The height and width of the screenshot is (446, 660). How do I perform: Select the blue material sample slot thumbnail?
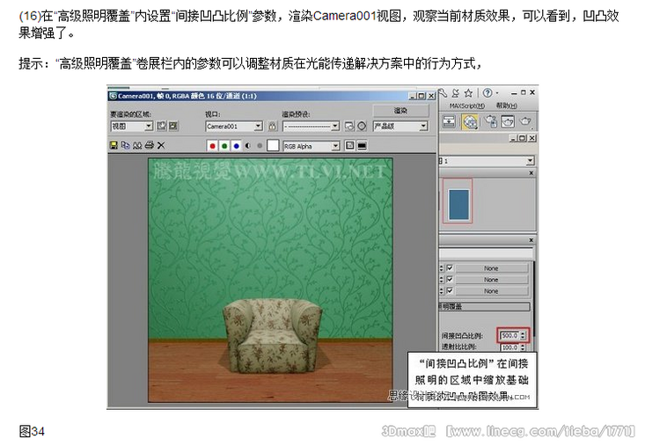click(x=458, y=204)
